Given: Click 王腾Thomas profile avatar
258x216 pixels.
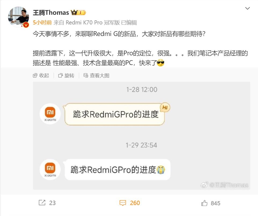Looking at the screenshot, I should coord(19,17).
